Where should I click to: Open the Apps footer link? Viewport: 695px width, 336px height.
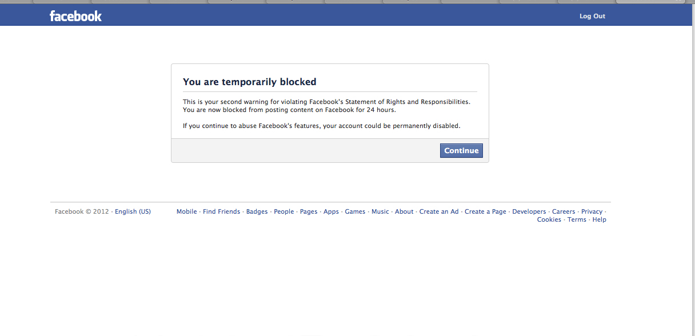click(x=331, y=211)
